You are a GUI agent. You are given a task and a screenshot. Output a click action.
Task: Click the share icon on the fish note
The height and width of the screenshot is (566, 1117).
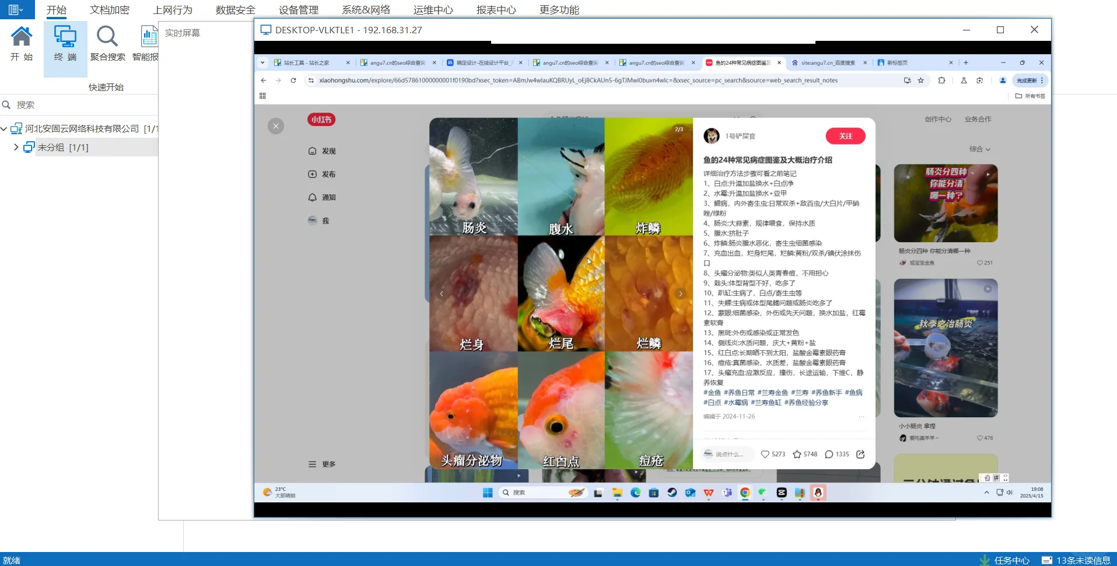[861, 454]
